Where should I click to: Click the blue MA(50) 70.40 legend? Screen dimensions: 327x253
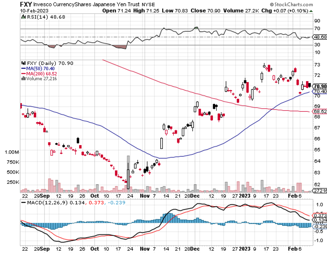point(38,68)
